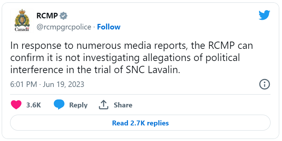The height and width of the screenshot is (141, 282).
Task: Click the blue reply speech bubble icon
Action: tap(59, 105)
